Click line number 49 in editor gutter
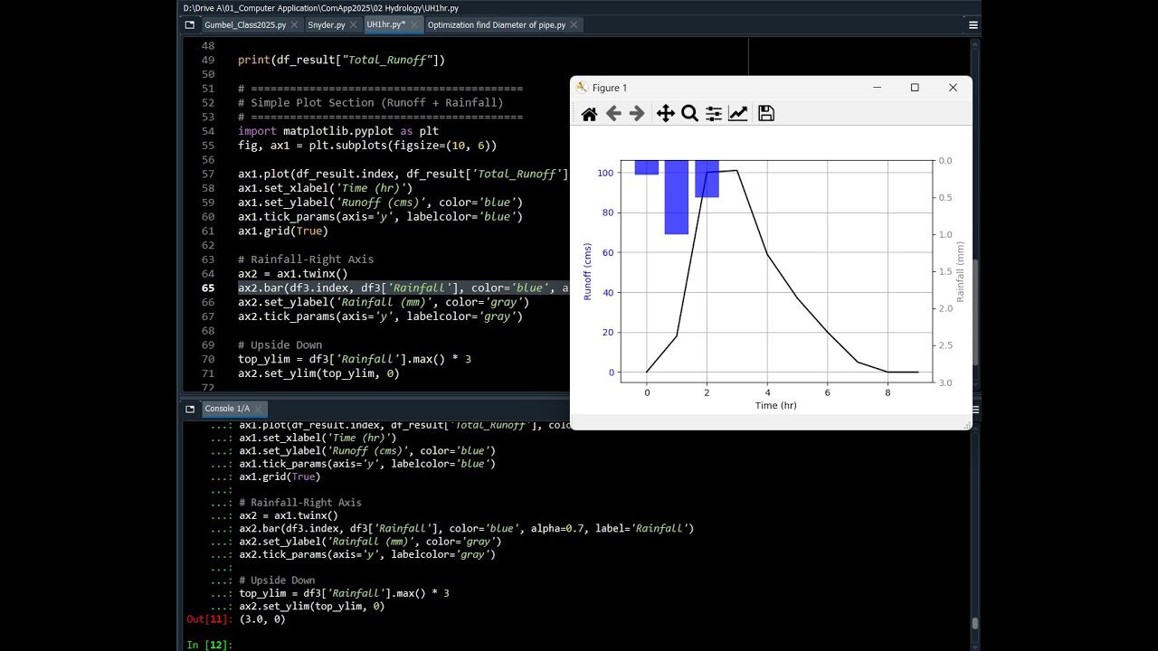Screen dimensions: 1158x651 208,60
